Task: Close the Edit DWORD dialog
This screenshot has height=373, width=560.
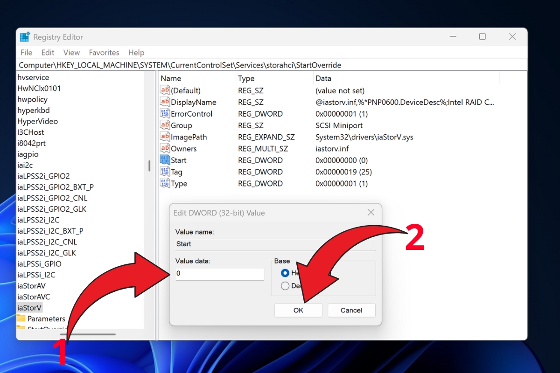Action: pos(371,213)
